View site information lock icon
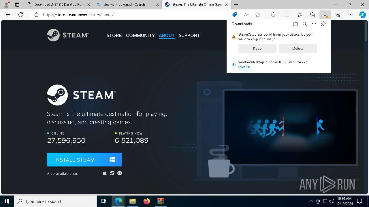 pyautogui.click(x=36, y=15)
